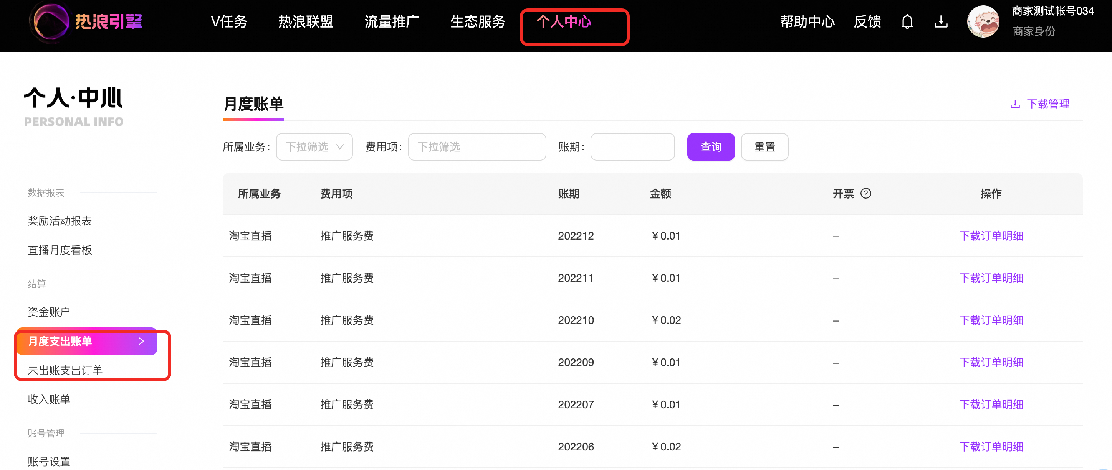The image size is (1112, 470).
Task: Click the 所属业务 column header
Action: pos(260,194)
